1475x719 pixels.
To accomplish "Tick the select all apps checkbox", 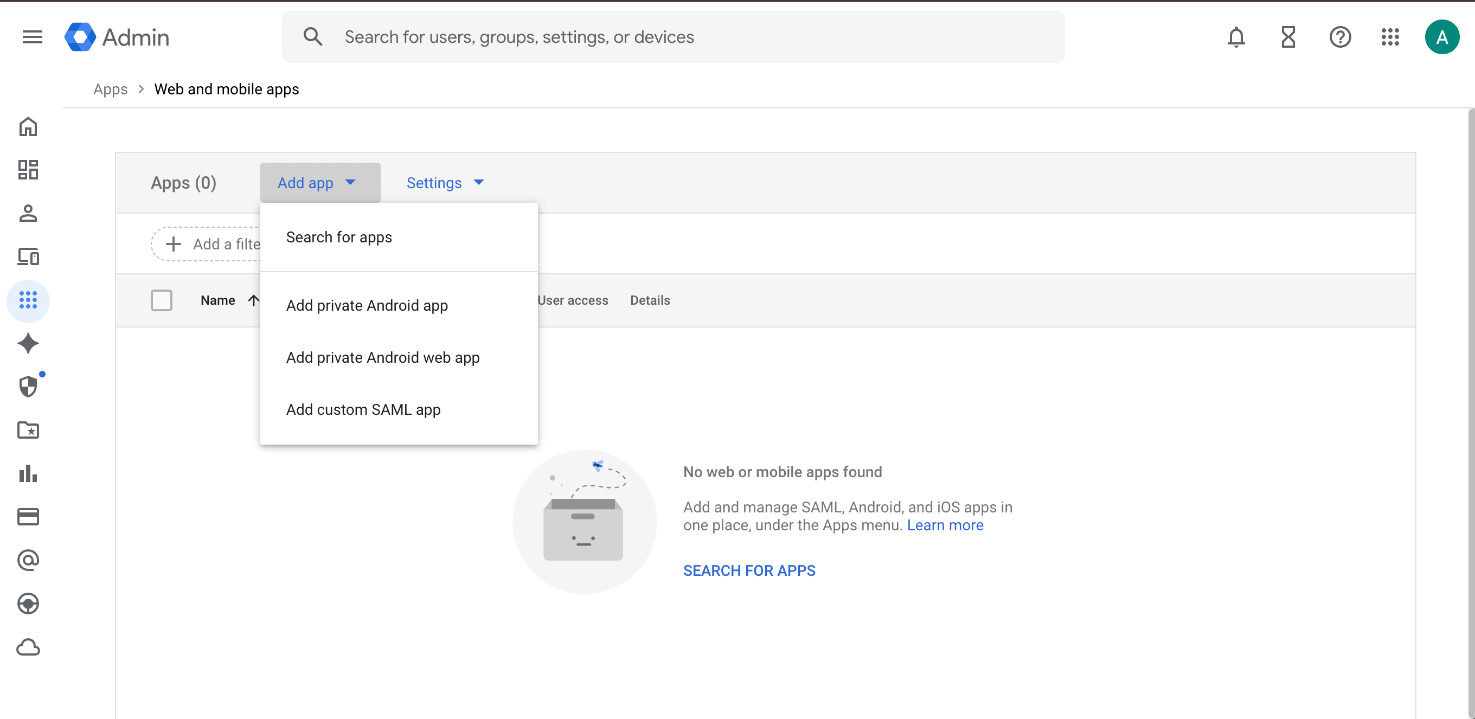I will coord(162,300).
